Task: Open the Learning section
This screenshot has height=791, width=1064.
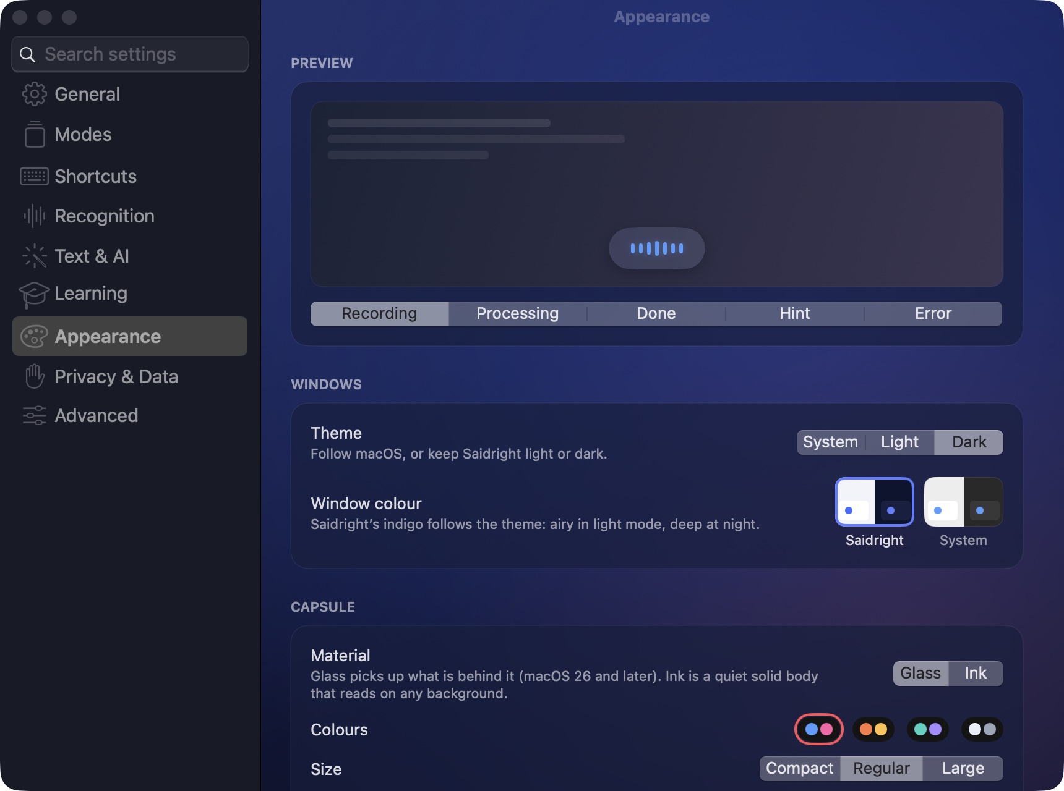Action: 130,294
